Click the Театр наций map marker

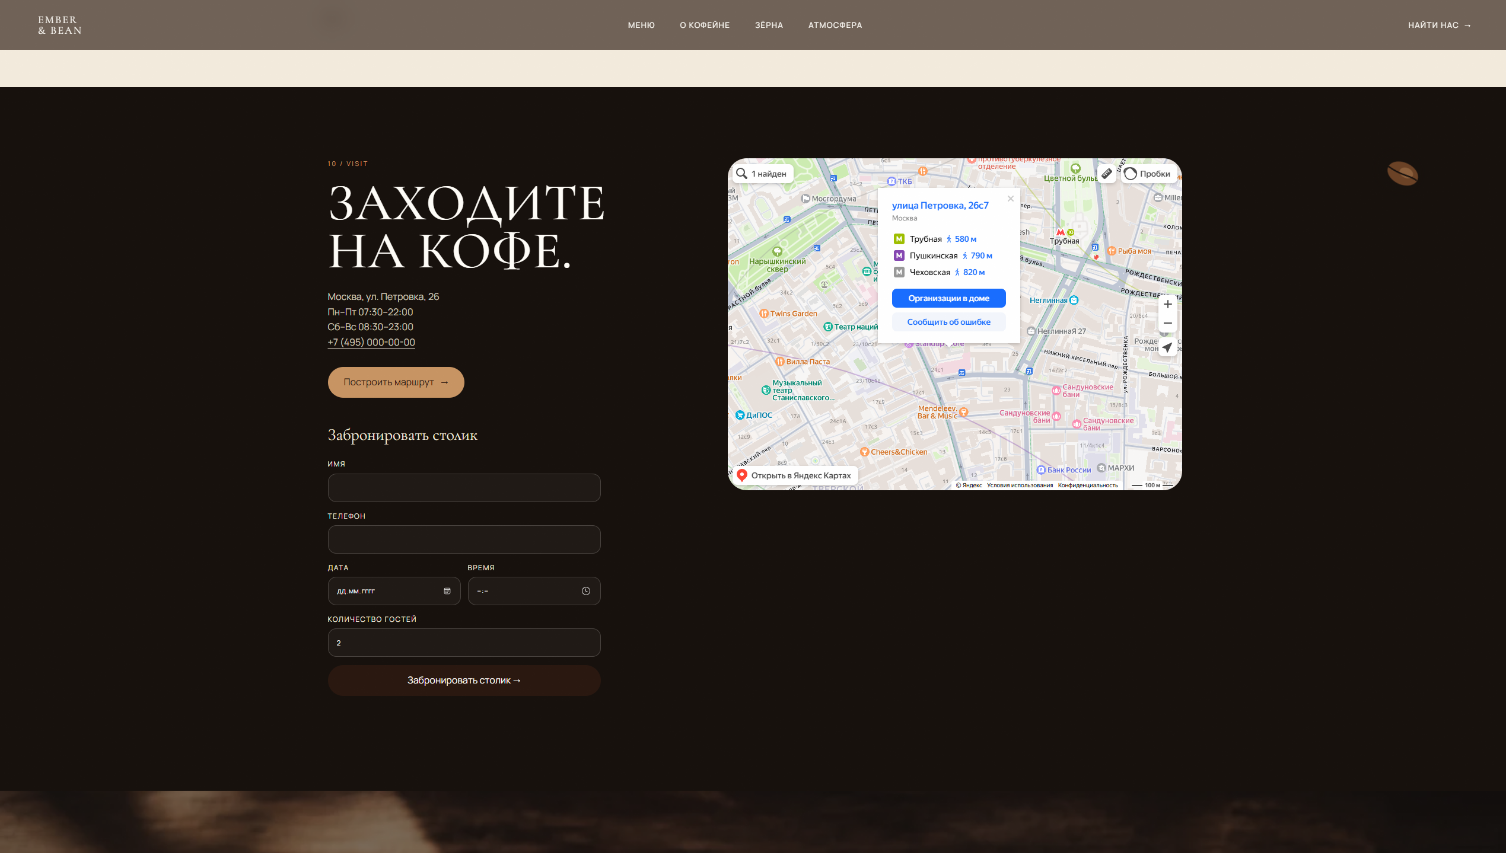828,327
